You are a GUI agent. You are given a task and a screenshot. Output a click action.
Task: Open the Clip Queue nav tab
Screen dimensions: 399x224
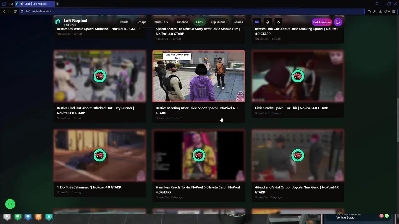[x=218, y=22]
